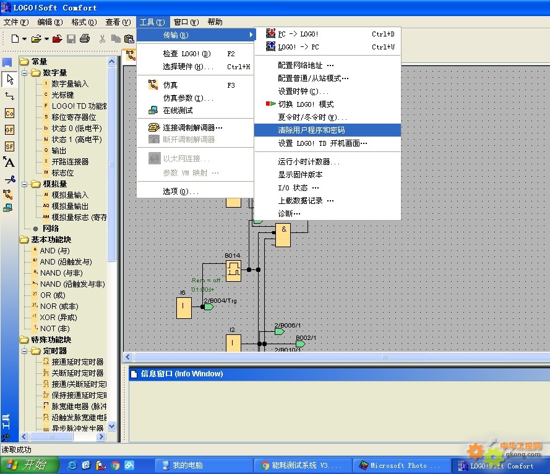Choose 诊断 menu entry
Viewport: 550px width, 474px height.
point(328,214)
